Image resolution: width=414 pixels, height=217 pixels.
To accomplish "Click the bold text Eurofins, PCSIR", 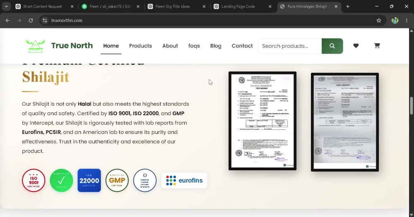I will tap(41, 132).
